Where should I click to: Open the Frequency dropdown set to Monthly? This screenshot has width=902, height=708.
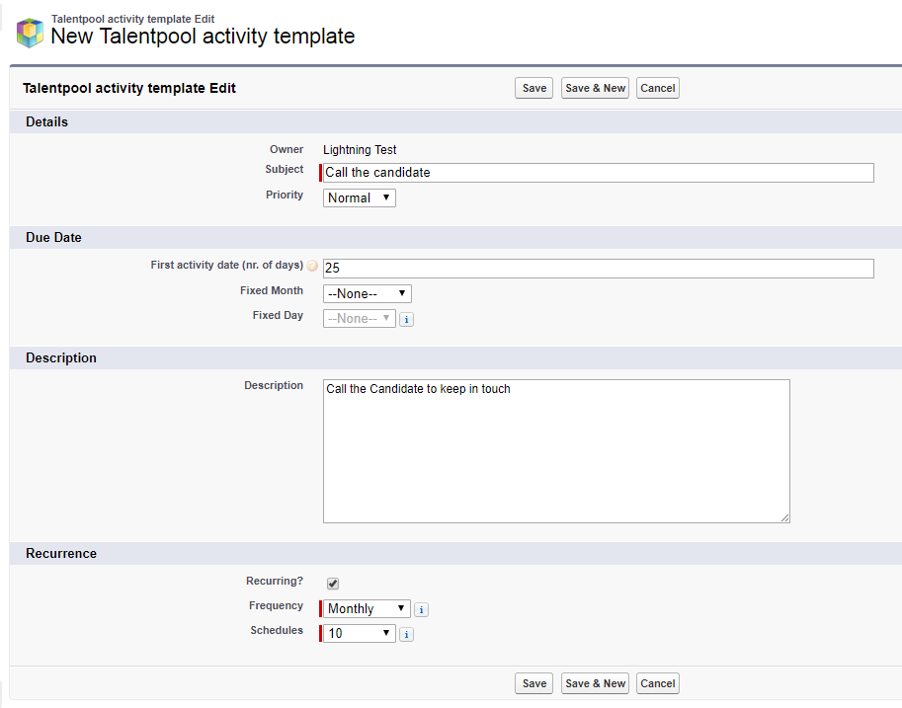(x=367, y=608)
